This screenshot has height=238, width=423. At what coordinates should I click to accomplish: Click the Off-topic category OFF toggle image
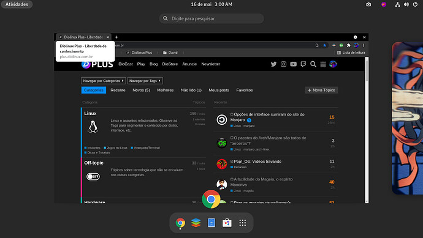[93, 177]
